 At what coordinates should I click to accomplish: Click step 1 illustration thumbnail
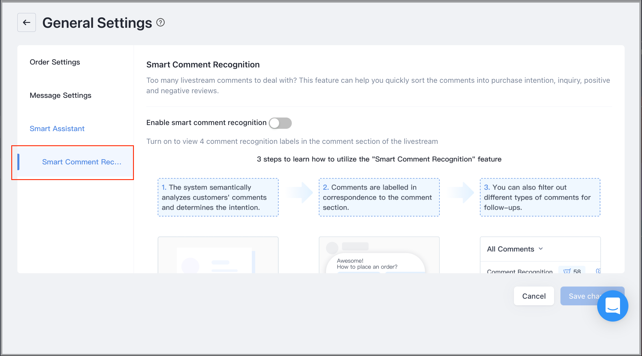tap(218, 255)
